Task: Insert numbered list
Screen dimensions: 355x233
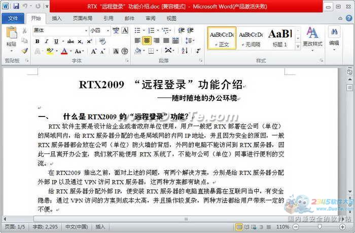Action: pyautogui.click(x=151, y=30)
